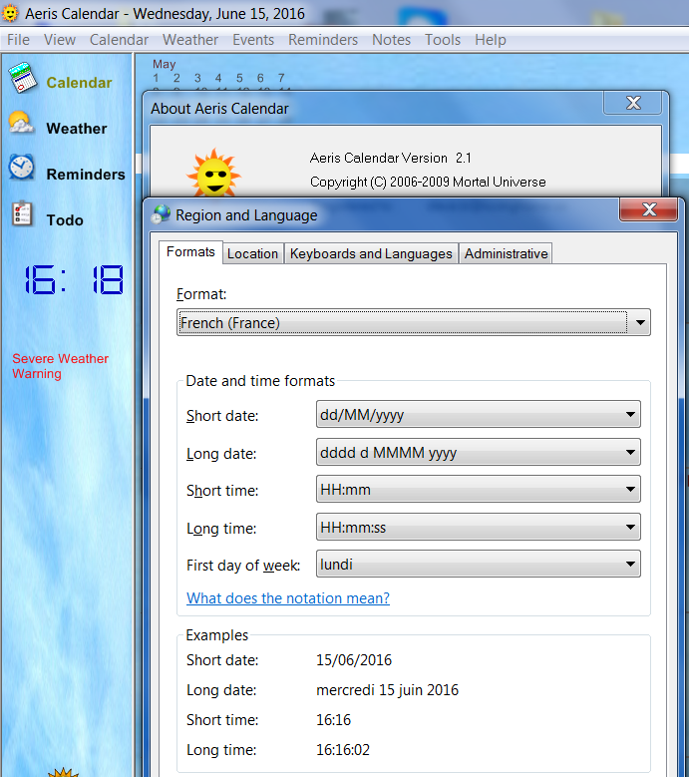The height and width of the screenshot is (777, 689).
Task: Open the Reminders alarm clock icon
Action: click(21, 167)
